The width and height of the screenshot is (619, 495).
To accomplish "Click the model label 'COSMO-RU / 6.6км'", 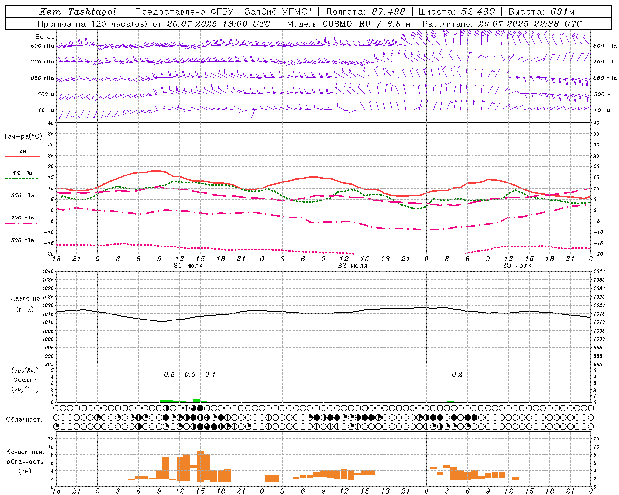I will point(367,24).
